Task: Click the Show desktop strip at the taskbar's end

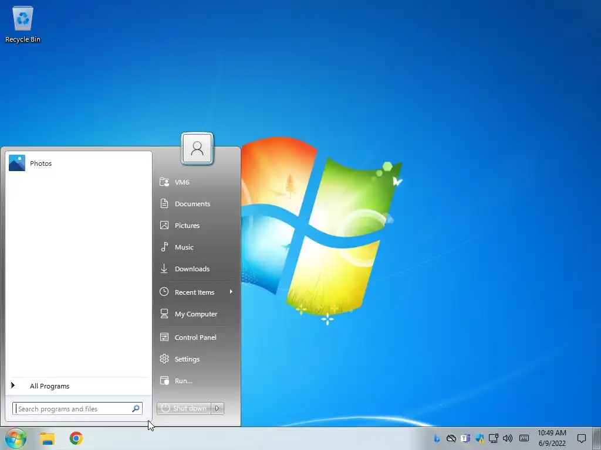Action: pyautogui.click(x=597, y=438)
